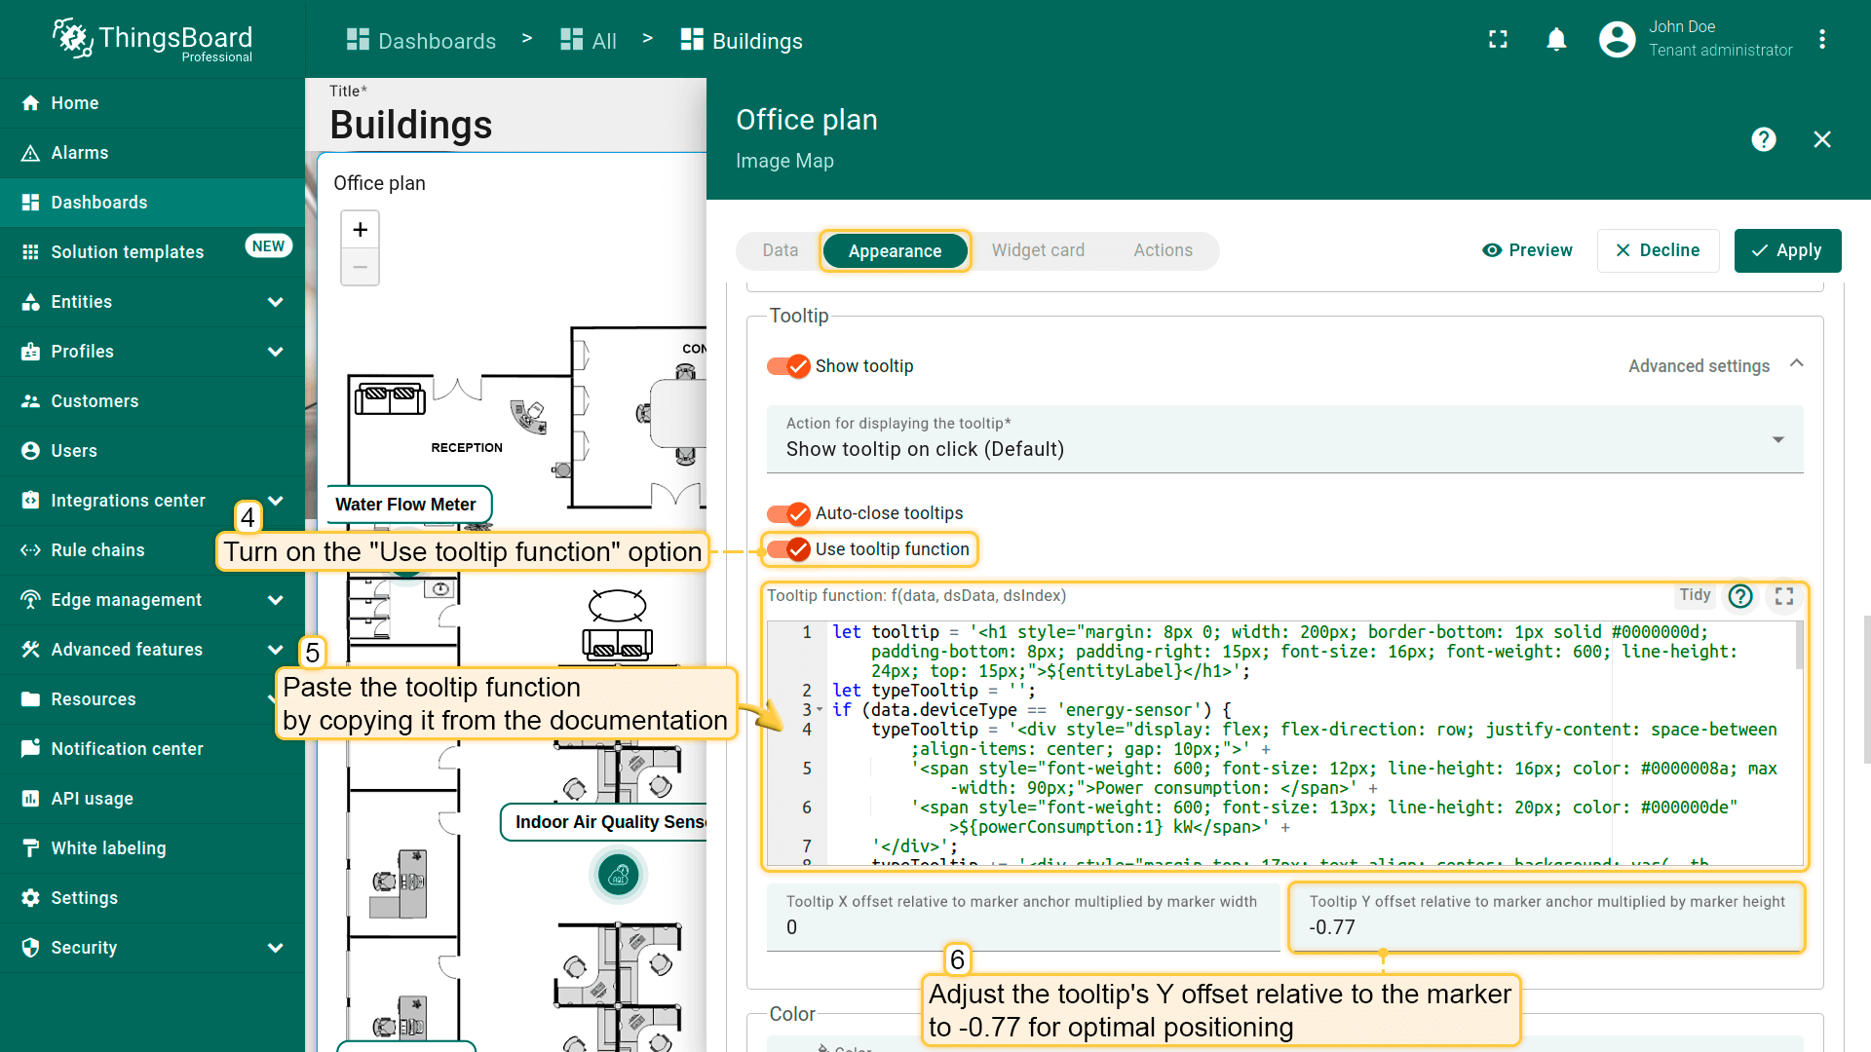This screenshot has height=1052, width=1871.
Task: Click the map zoom in plus button
Action: click(x=360, y=230)
